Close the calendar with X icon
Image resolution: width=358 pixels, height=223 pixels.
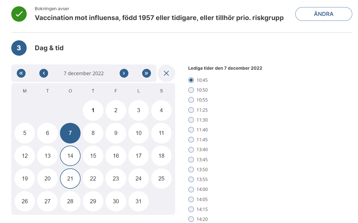166,73
